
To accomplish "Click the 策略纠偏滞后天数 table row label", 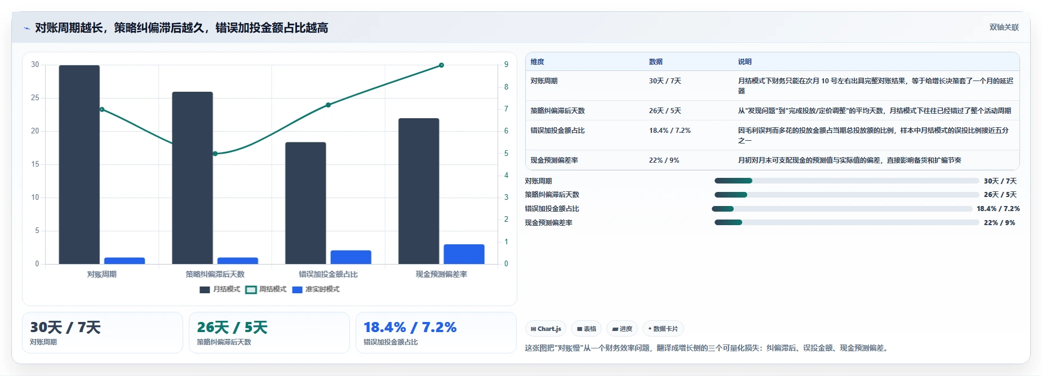I will [557, 111].
